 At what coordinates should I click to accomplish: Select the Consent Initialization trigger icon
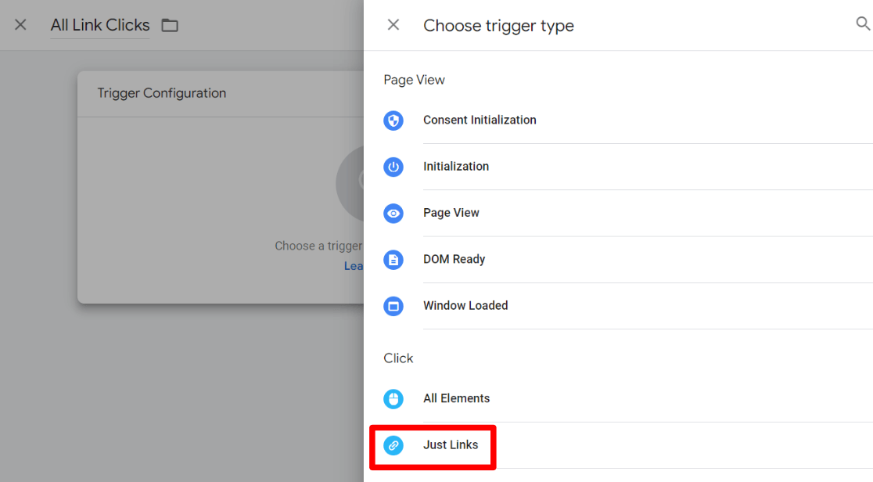pos(393,120)
